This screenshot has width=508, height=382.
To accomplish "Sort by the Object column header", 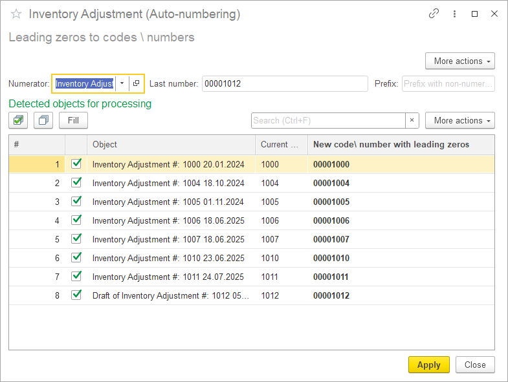I will [x=170, y=144].
